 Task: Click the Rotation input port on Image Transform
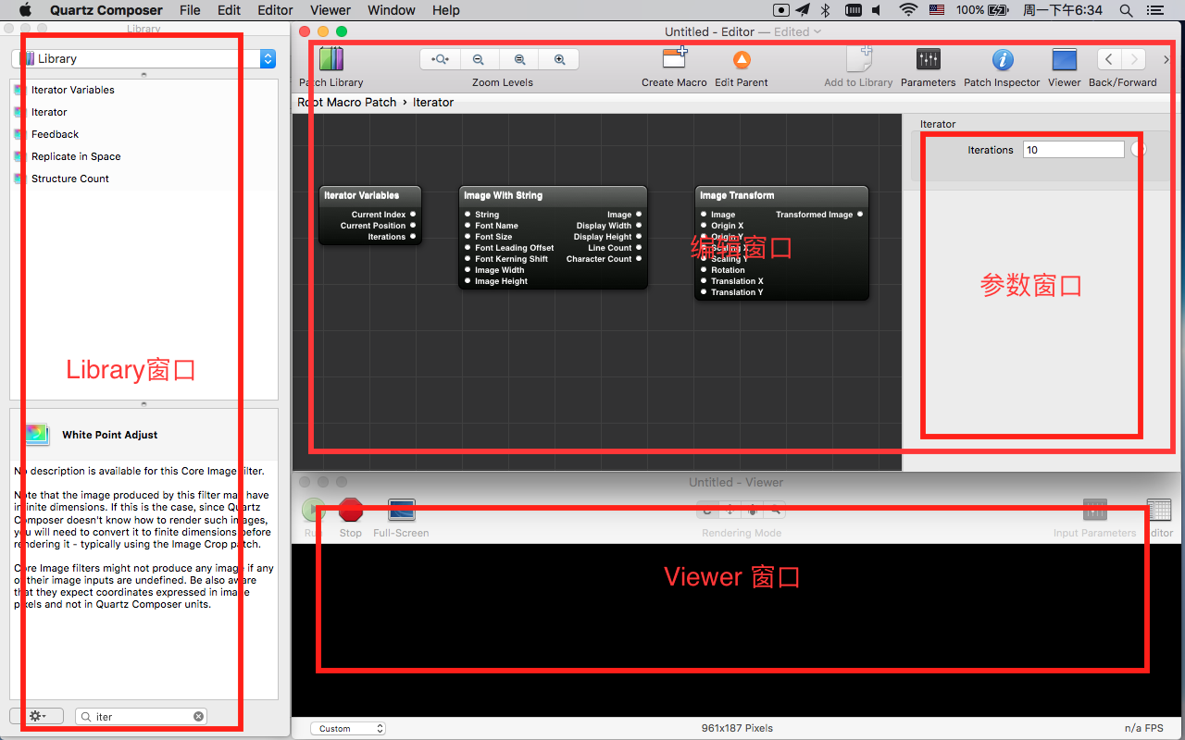pos(704,270)
